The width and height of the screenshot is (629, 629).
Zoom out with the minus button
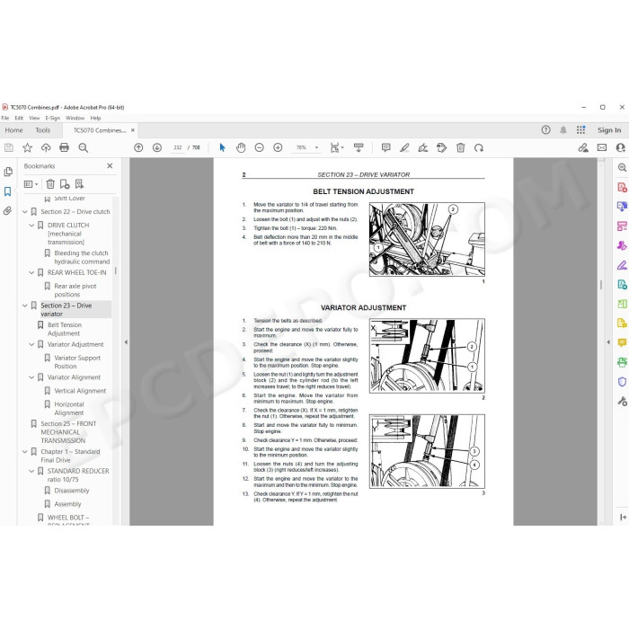[259, 147]
